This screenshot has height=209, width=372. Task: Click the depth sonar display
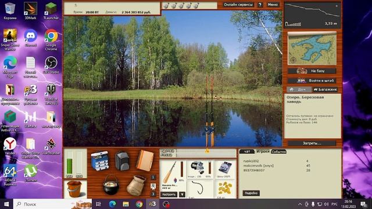tap(312, 15)
